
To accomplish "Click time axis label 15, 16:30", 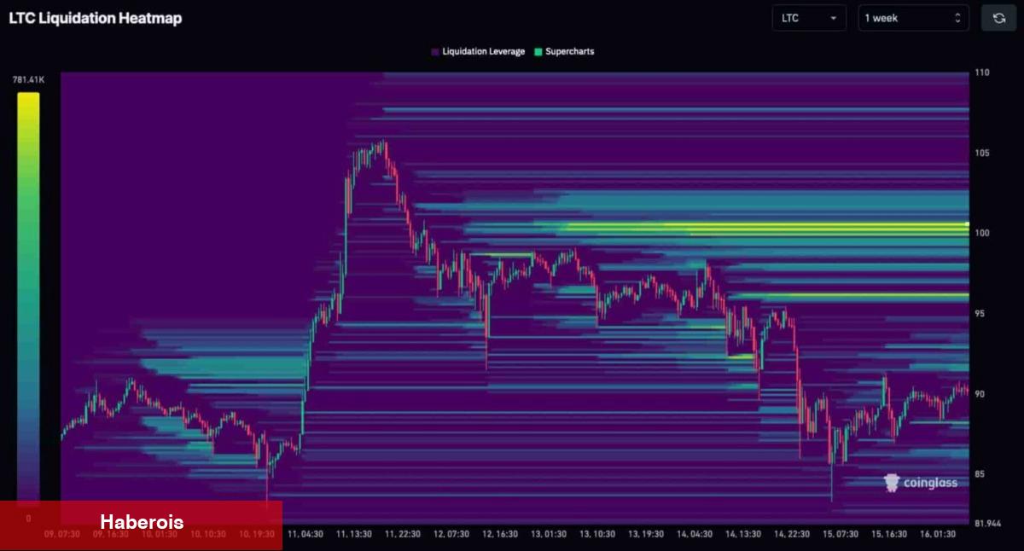I will [x=889, y=534].
